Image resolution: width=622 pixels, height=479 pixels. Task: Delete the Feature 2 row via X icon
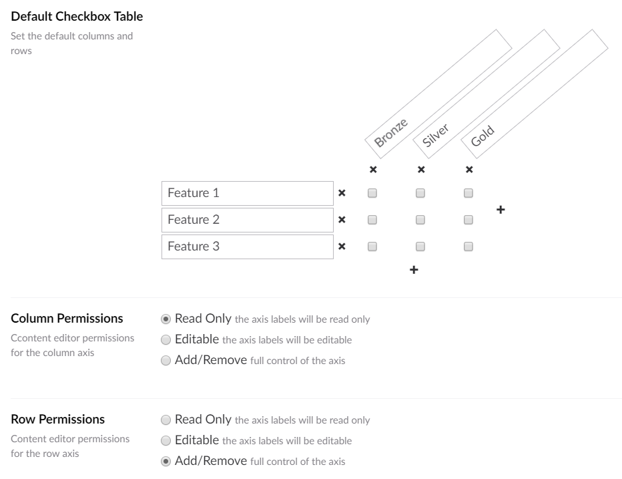click(342, 220)
